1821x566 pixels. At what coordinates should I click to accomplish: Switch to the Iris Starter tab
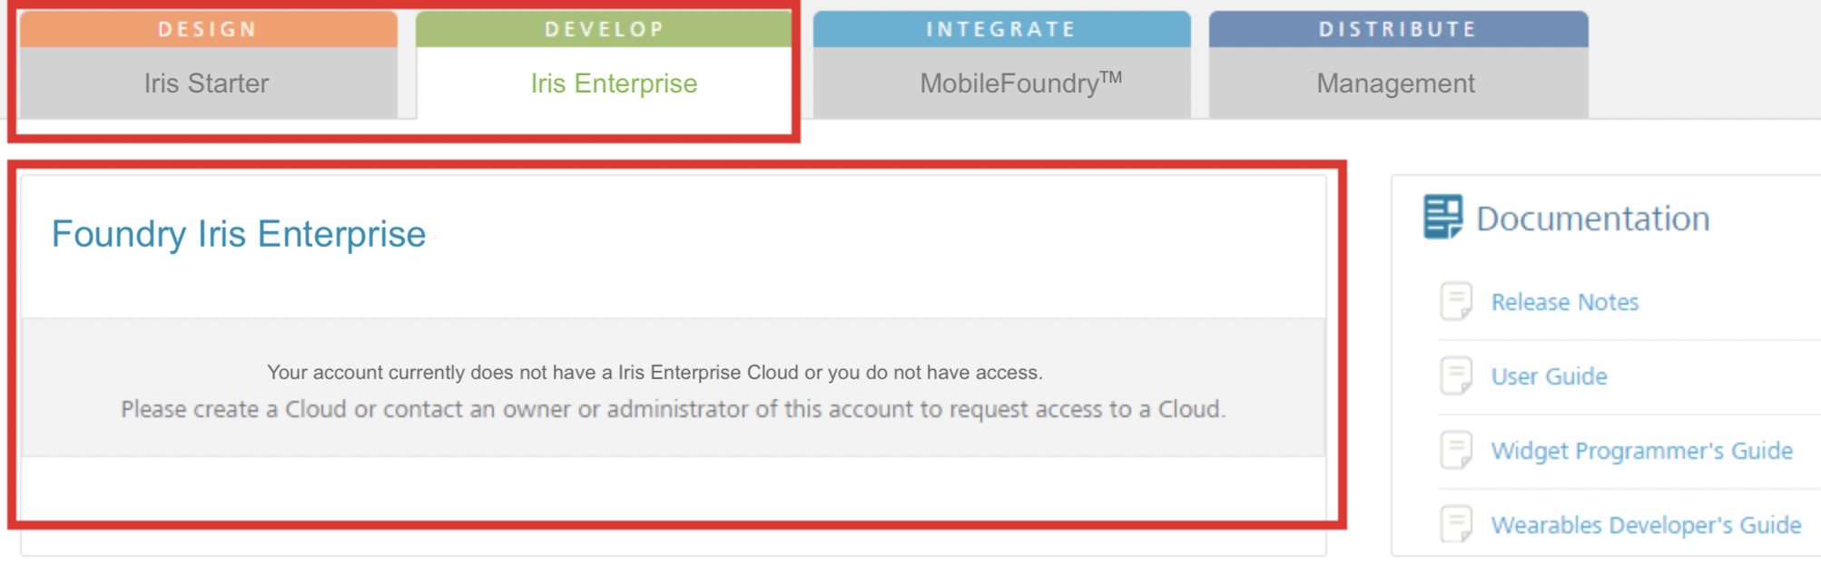pos(207,83)
